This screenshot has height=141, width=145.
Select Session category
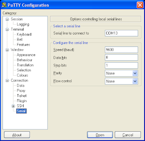coord(17,19)
